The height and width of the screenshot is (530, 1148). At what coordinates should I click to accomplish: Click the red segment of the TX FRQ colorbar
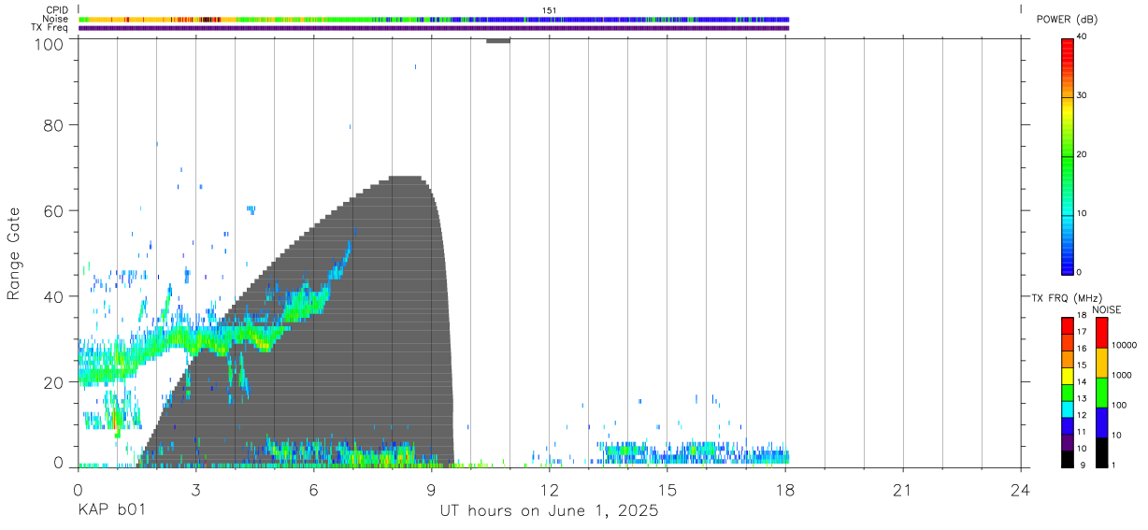point(1067,325)
